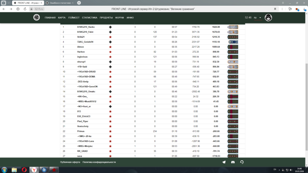Image resolution: width=308 pixels, height=173 pixels.
Task: Open Opera browser from taskbar
Action: pos(24,170)
